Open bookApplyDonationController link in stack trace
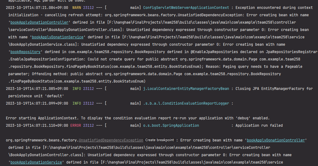 (276, 140)
